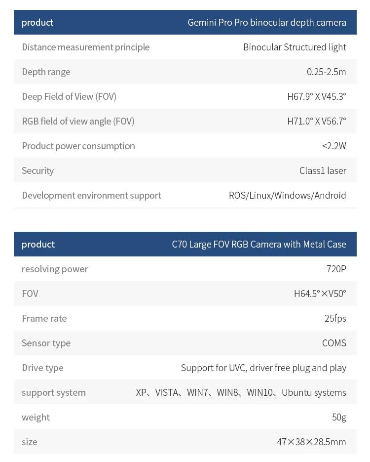
Task: Select the Class1 laser security value
Action: click(323, 170)
